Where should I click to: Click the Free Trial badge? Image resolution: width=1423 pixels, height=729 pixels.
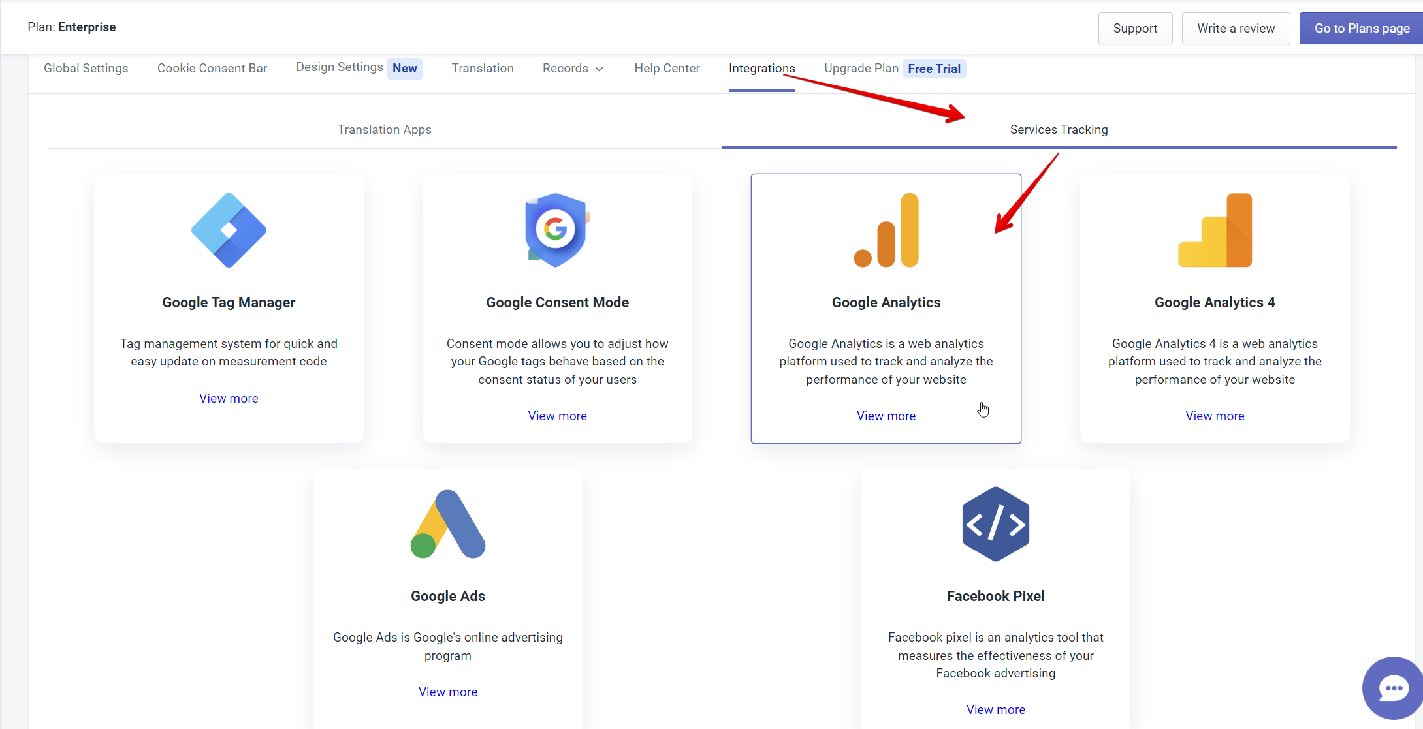click(x=935, y=69)
